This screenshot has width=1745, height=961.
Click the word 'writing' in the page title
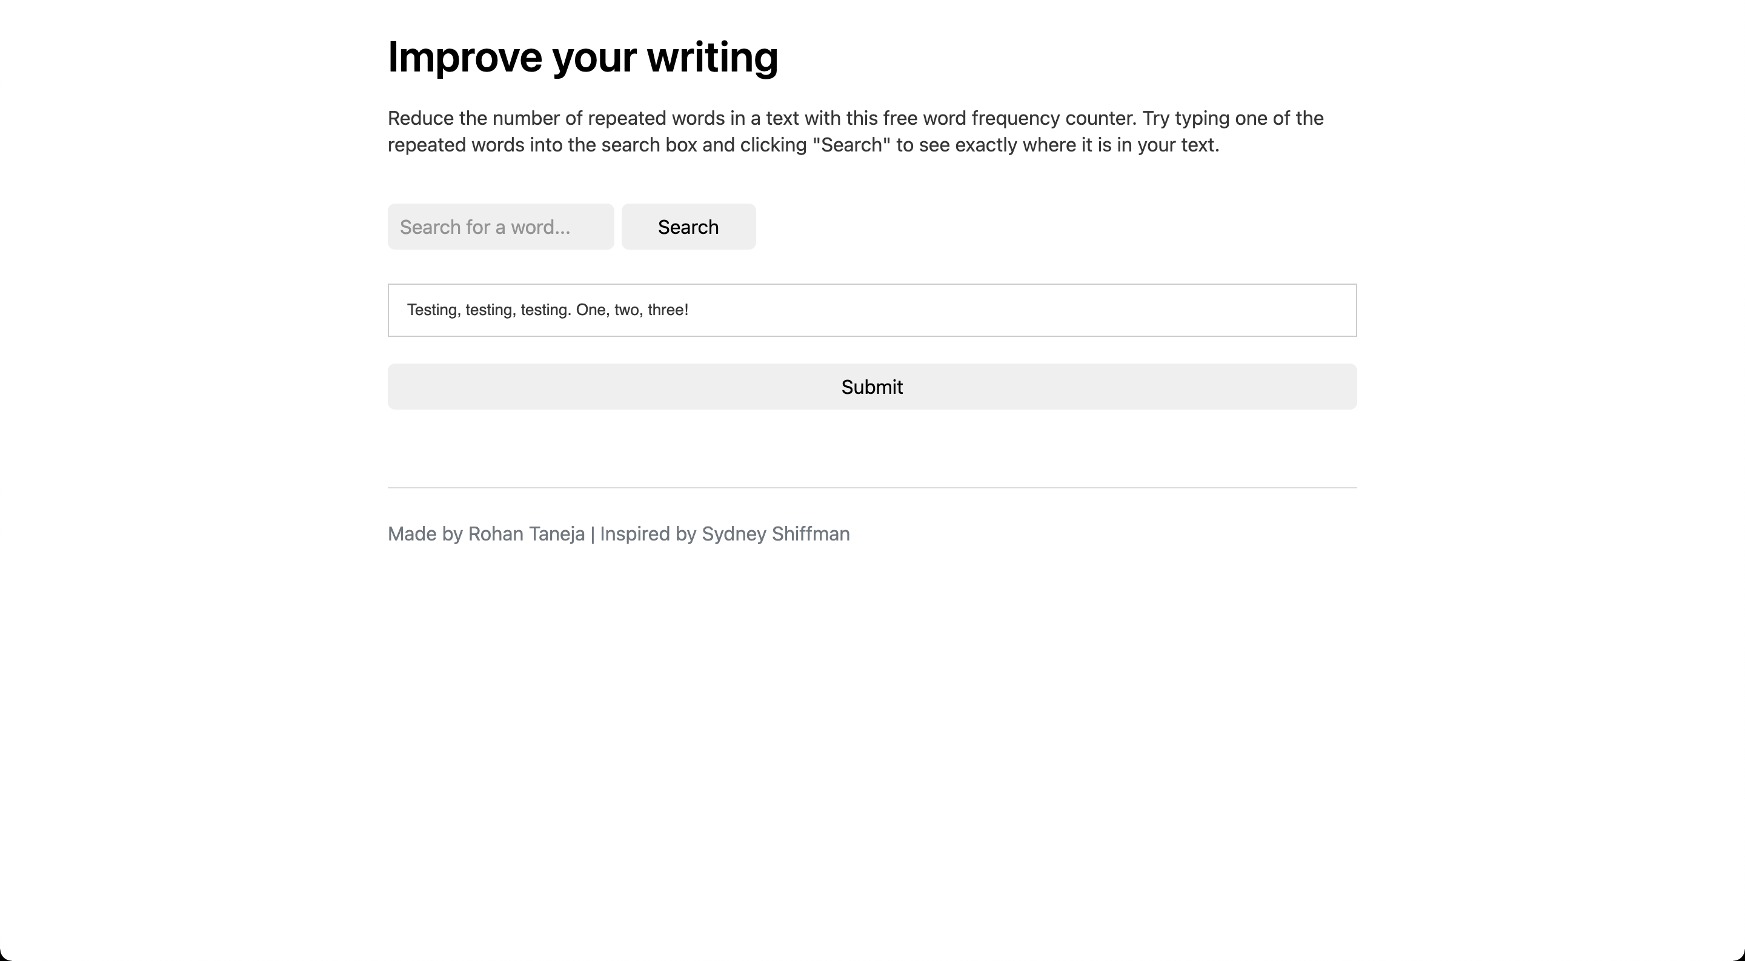click(712, 57)
